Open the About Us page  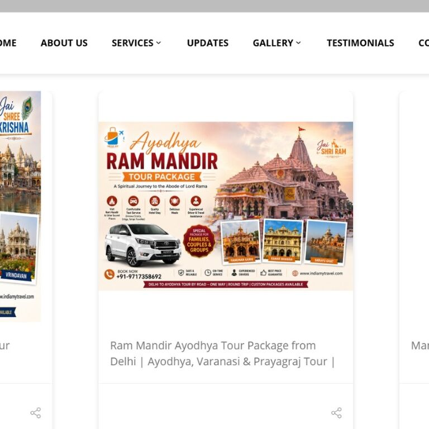pos(64,43)
